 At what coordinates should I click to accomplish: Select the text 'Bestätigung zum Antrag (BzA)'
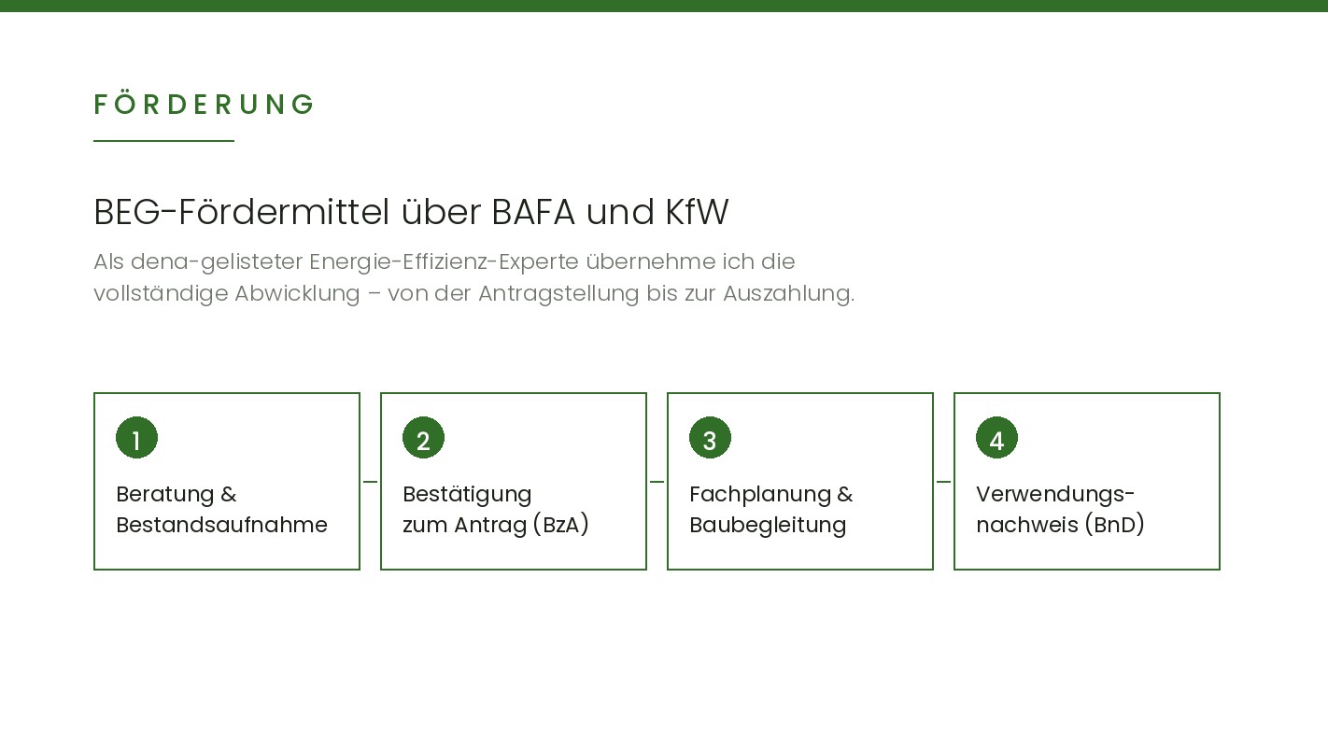pos(496,510)
